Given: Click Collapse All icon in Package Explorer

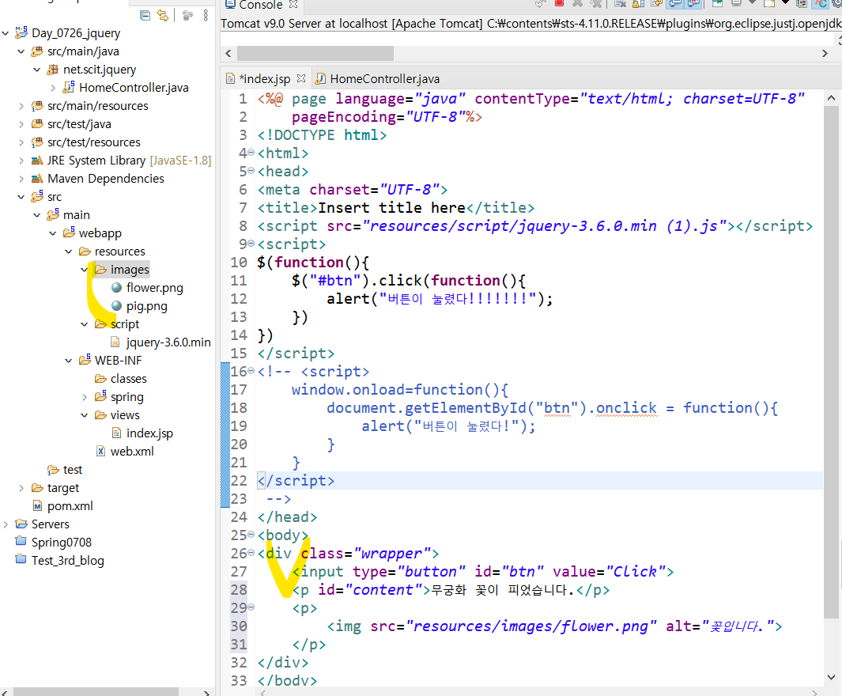Looking at the screenshot, I should tap(145, 15).
